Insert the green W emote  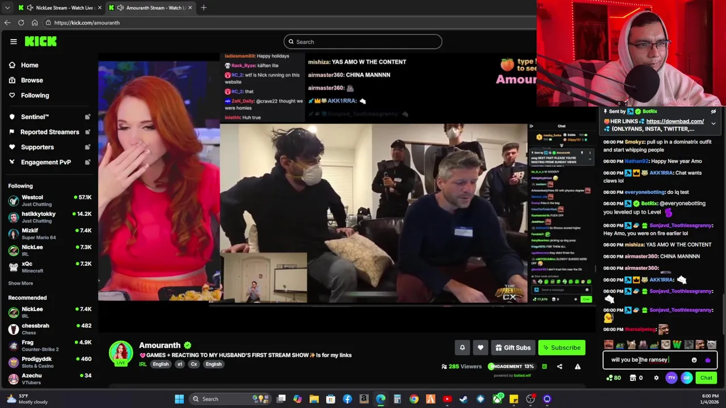pos(677,345)
